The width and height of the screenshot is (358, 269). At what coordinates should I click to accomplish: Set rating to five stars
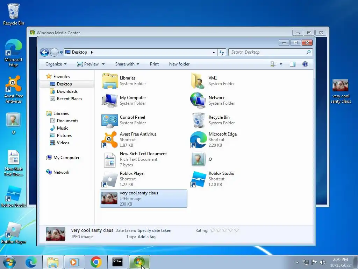click(x=237, y=230)
